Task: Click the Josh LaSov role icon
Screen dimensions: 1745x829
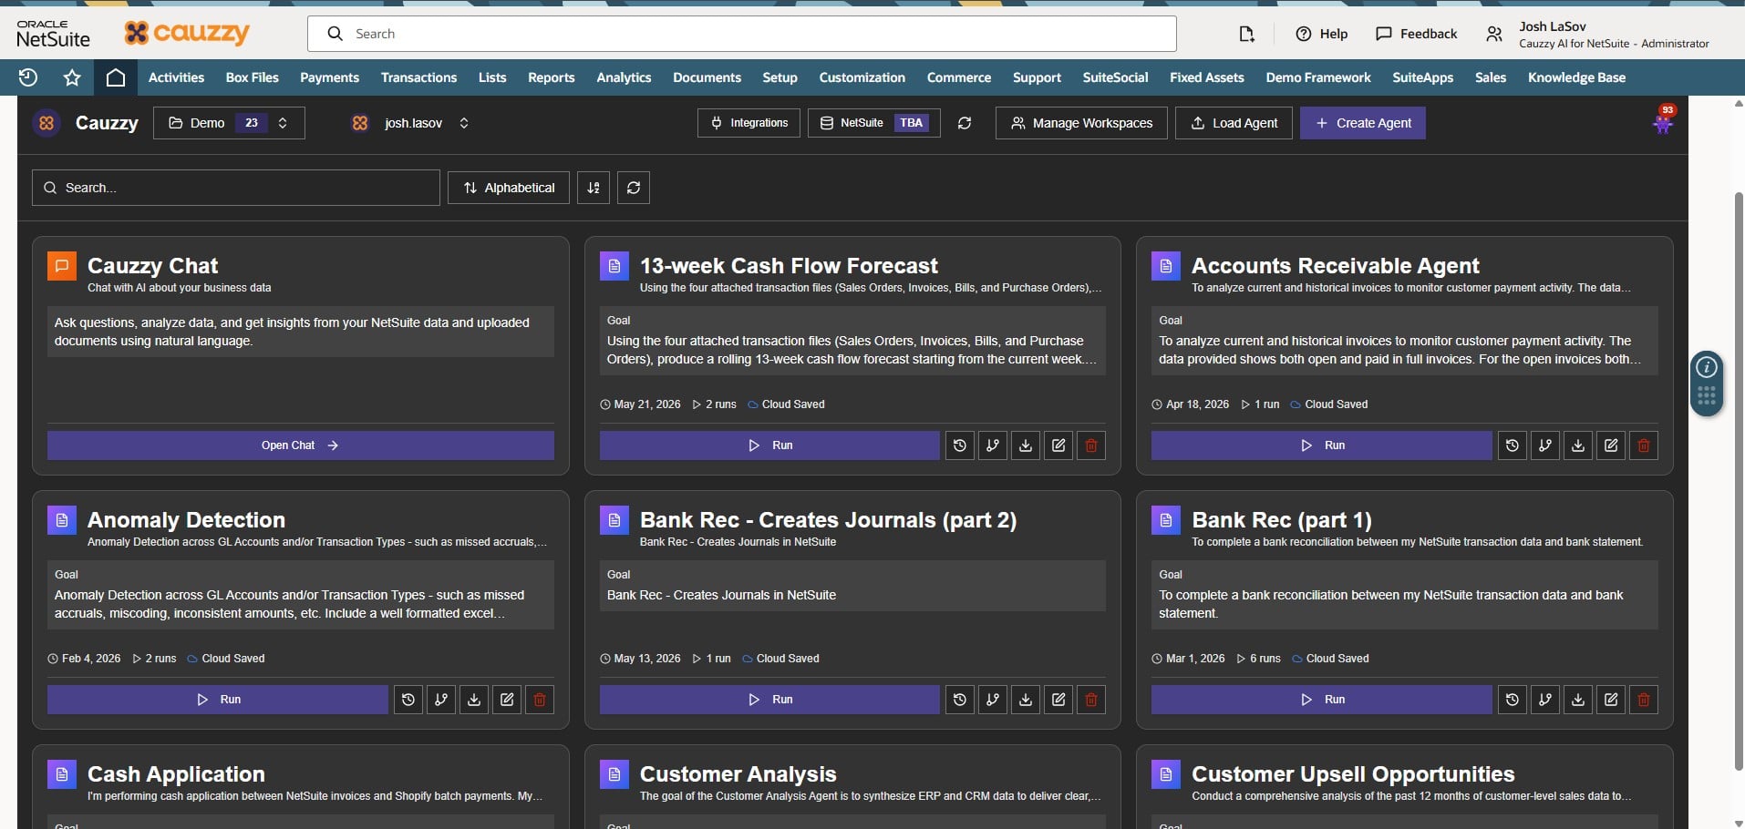Action: tap(1493, 34)
